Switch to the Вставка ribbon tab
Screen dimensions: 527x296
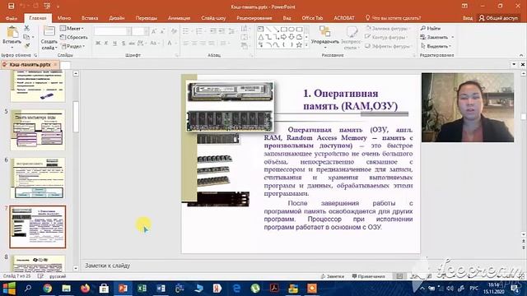[90, 18]
